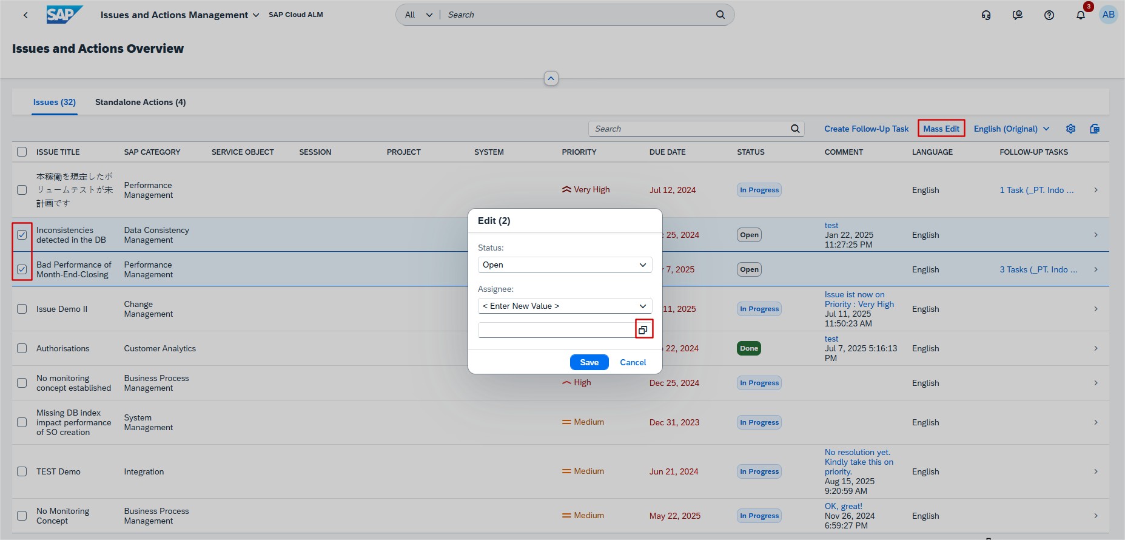Click Save in the Edit dialog
This screenshot has height=540, width=1125.
pyautogui.click(x=589, y=362)
